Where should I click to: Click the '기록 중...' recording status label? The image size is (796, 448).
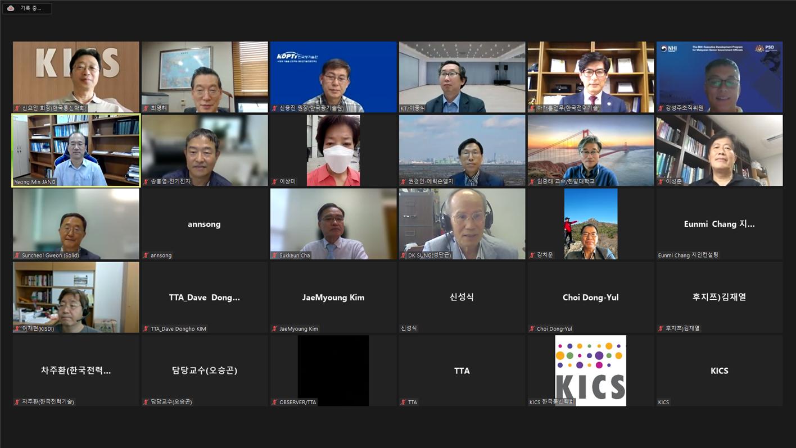31,8
